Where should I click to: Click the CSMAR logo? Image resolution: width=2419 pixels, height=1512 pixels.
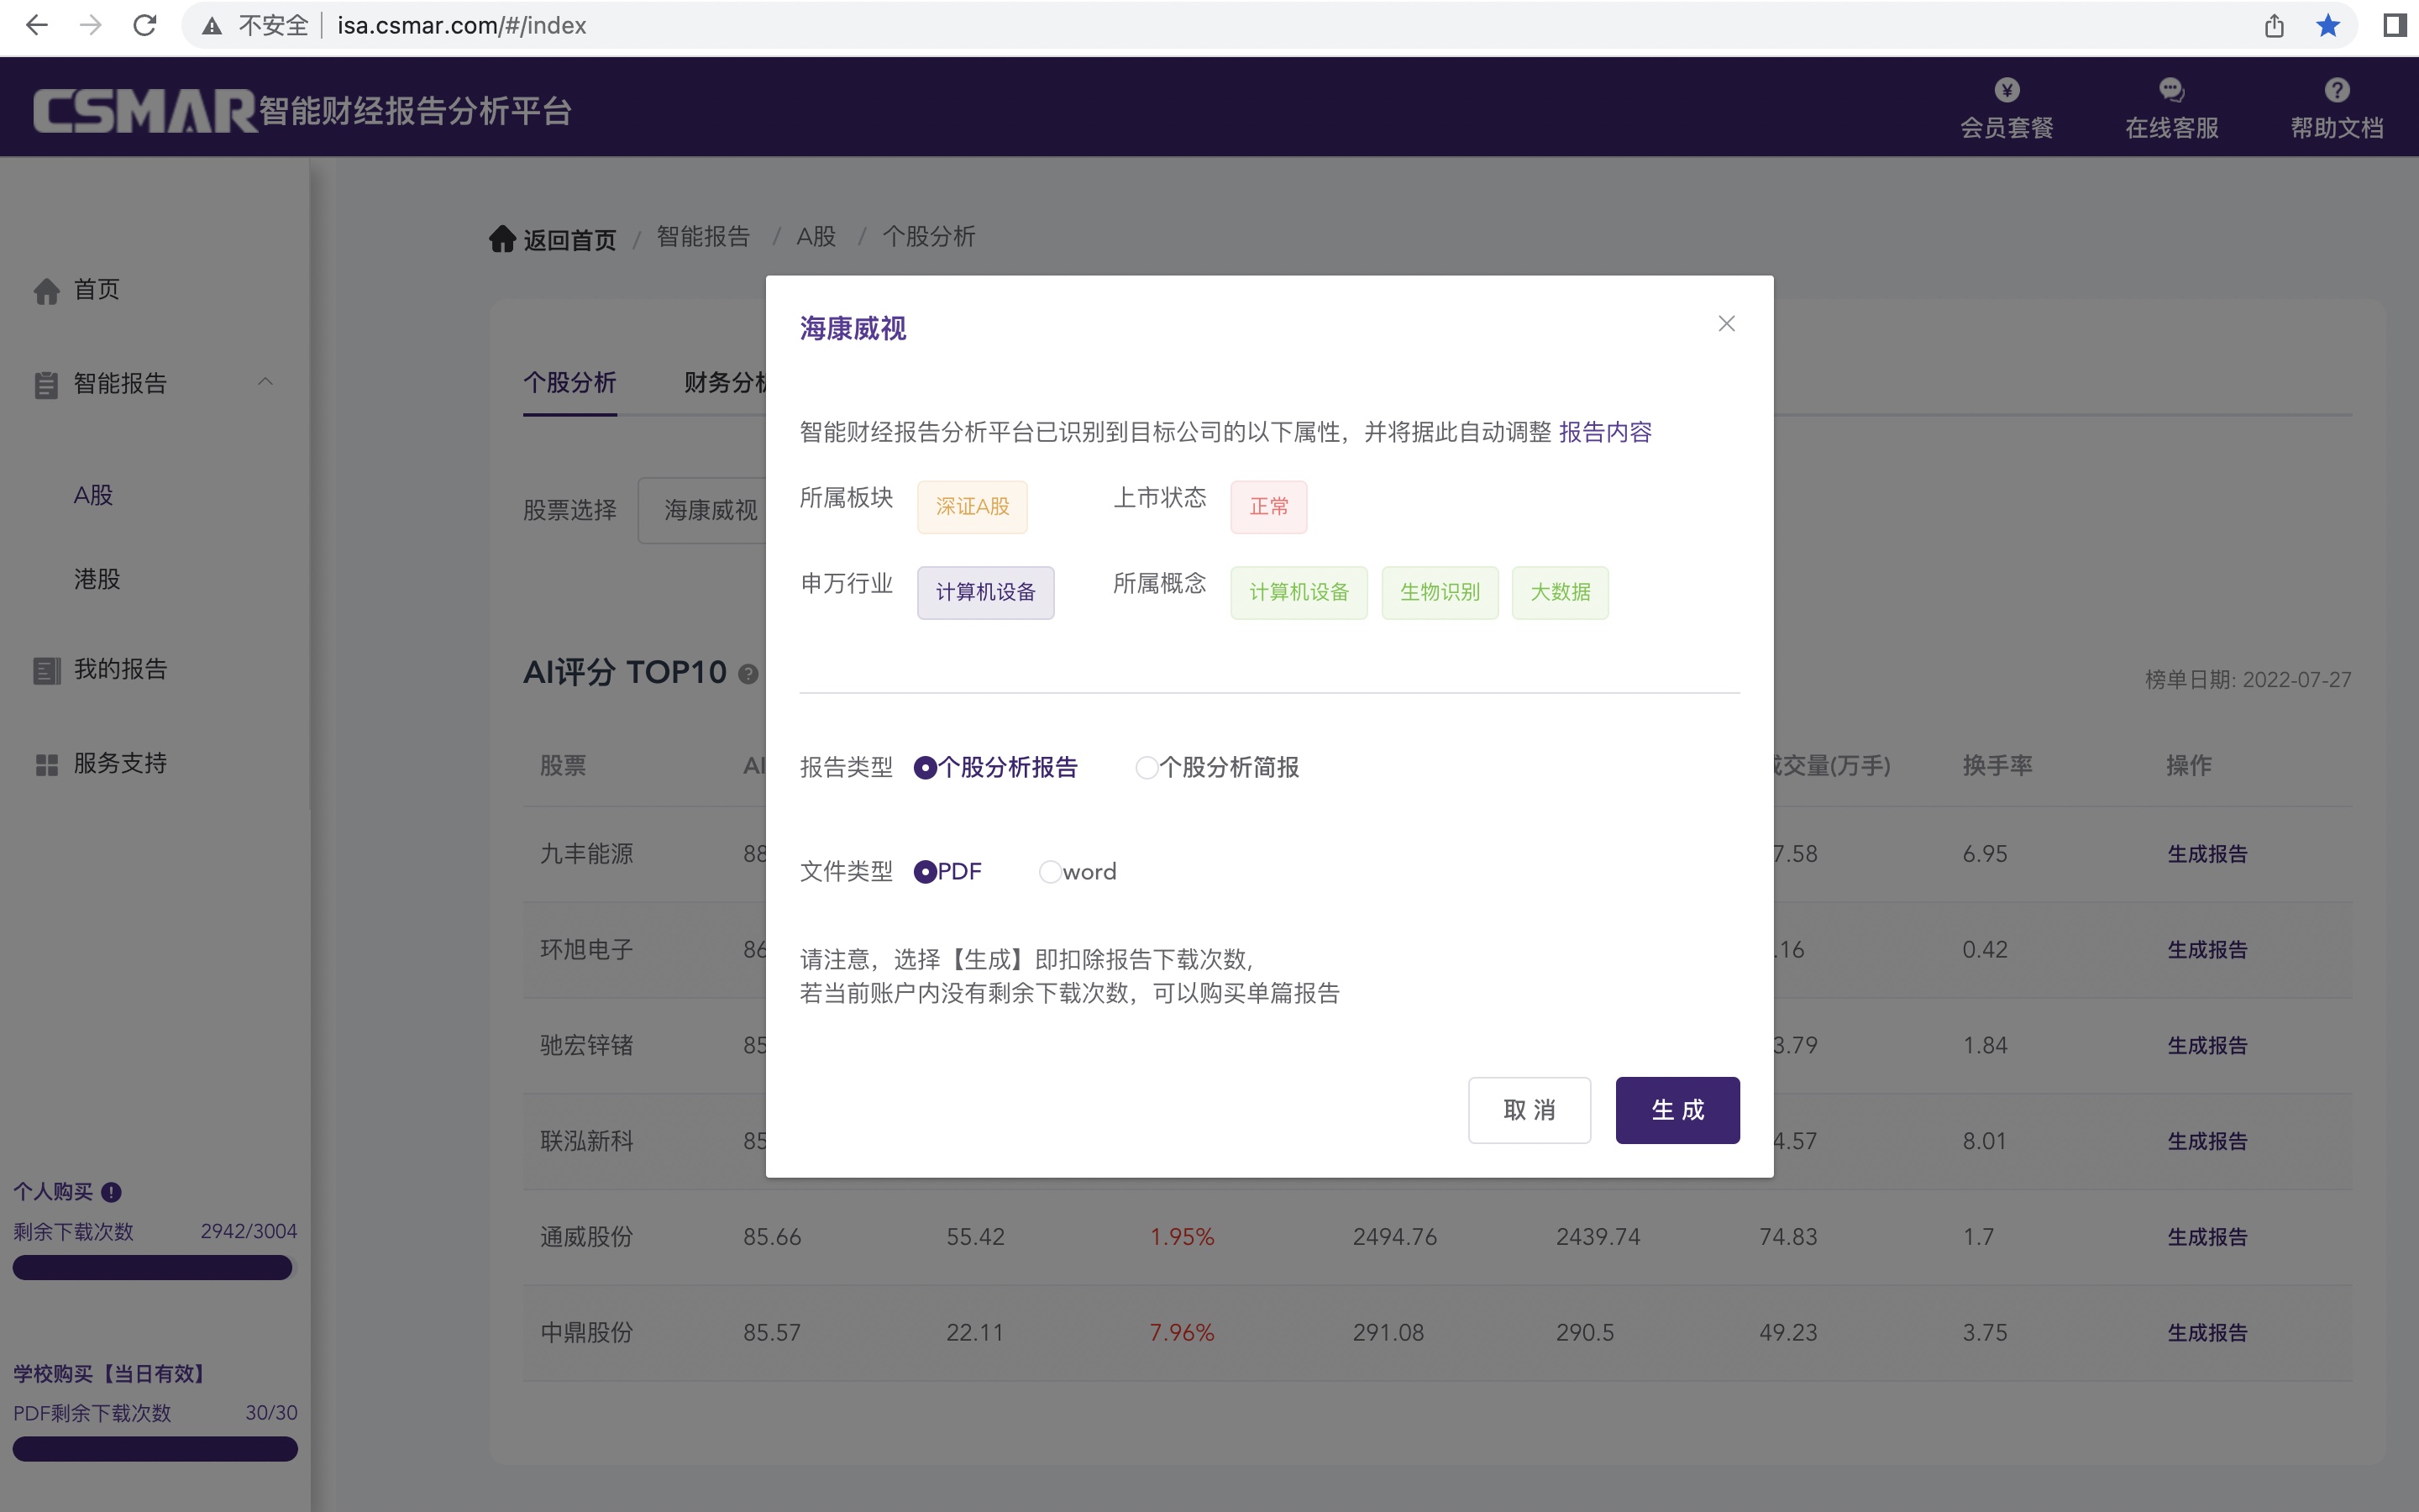(x=145, y=110)
